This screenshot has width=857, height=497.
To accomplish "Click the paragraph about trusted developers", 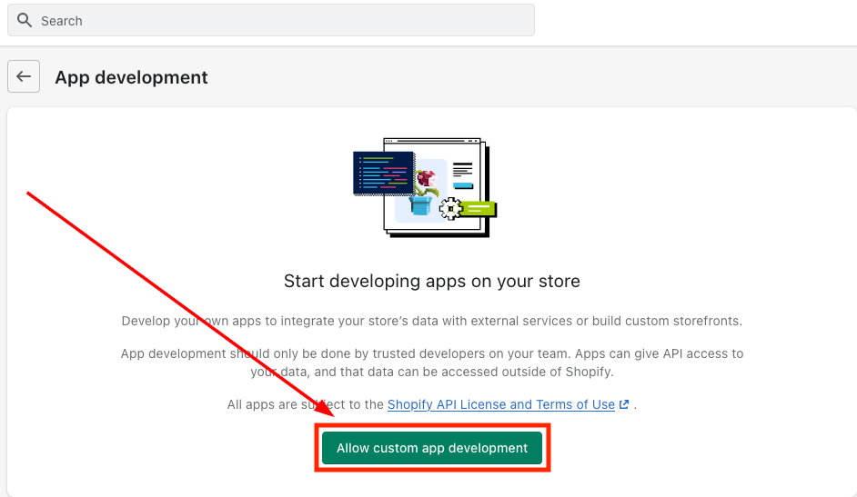I will pos(431,362).
